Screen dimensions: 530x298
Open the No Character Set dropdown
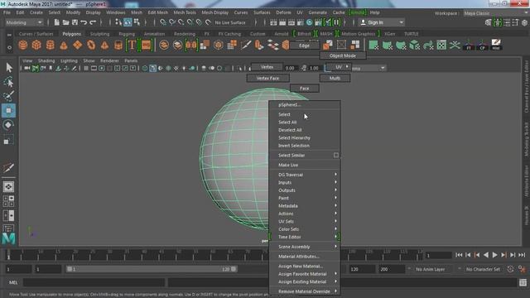click(x=483, y=269)
